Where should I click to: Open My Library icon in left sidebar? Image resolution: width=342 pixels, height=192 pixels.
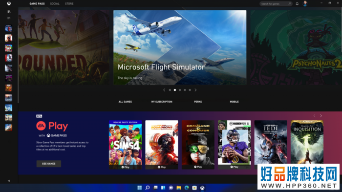click(9, 12)
